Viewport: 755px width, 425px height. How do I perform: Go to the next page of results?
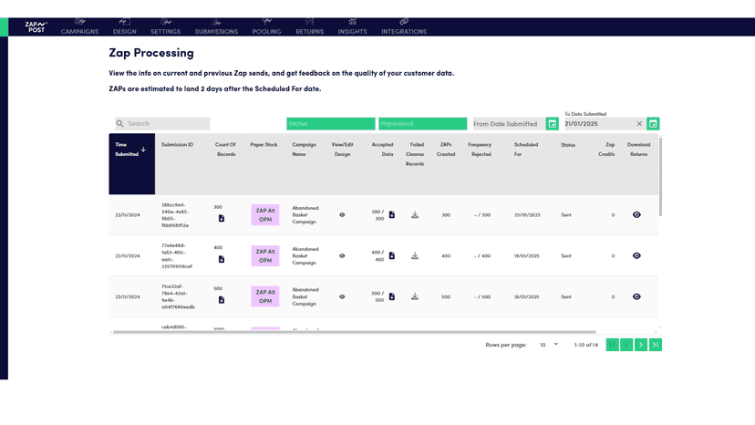tap(641, 345)
